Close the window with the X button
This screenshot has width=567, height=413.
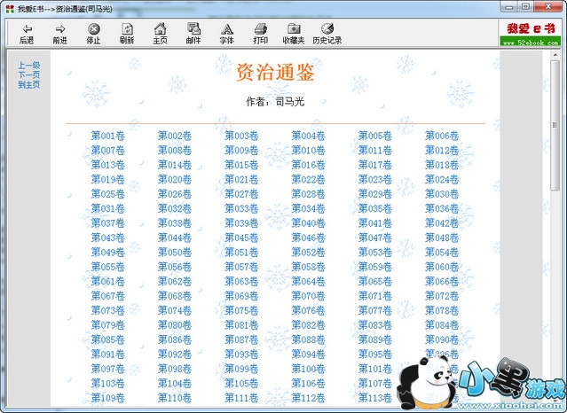(x=547, y=6)
